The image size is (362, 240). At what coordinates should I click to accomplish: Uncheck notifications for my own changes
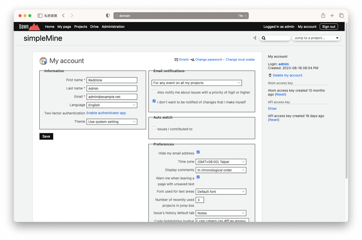[154, 101]
